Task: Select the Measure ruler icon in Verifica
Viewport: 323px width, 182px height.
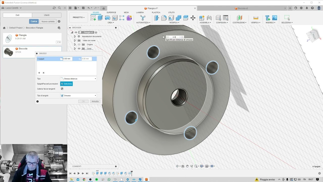Action: (x=256, y=18)
